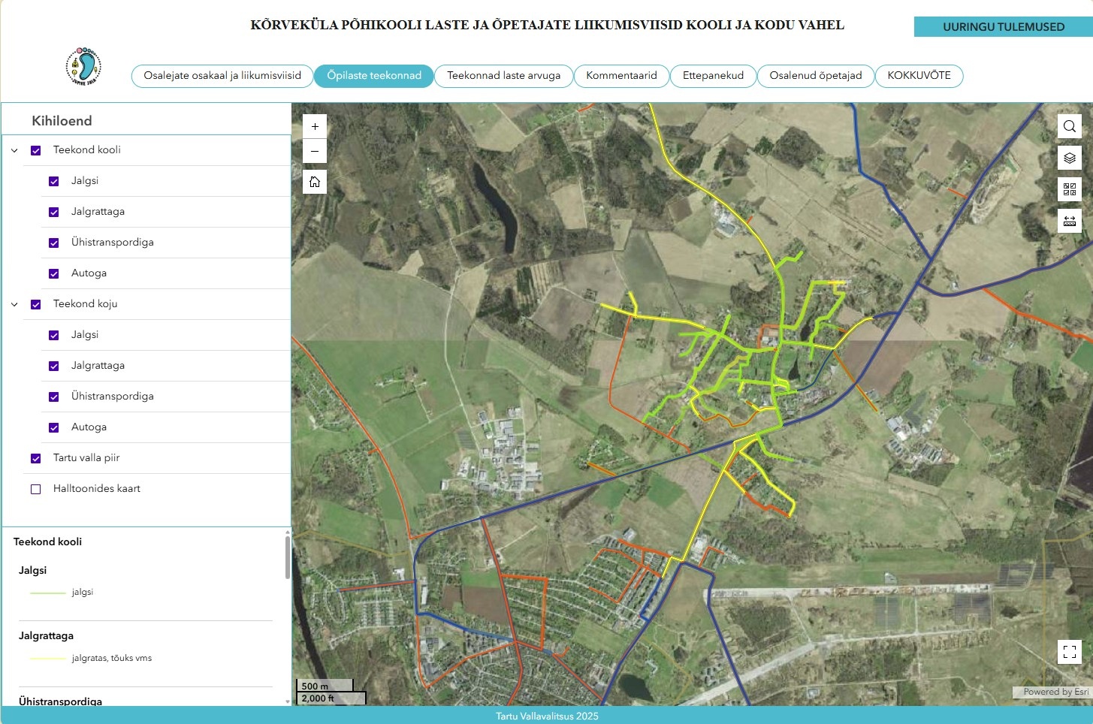
Task: Hide Ühistranspordiga under Teekond kooli
Action: coord(53,243)
